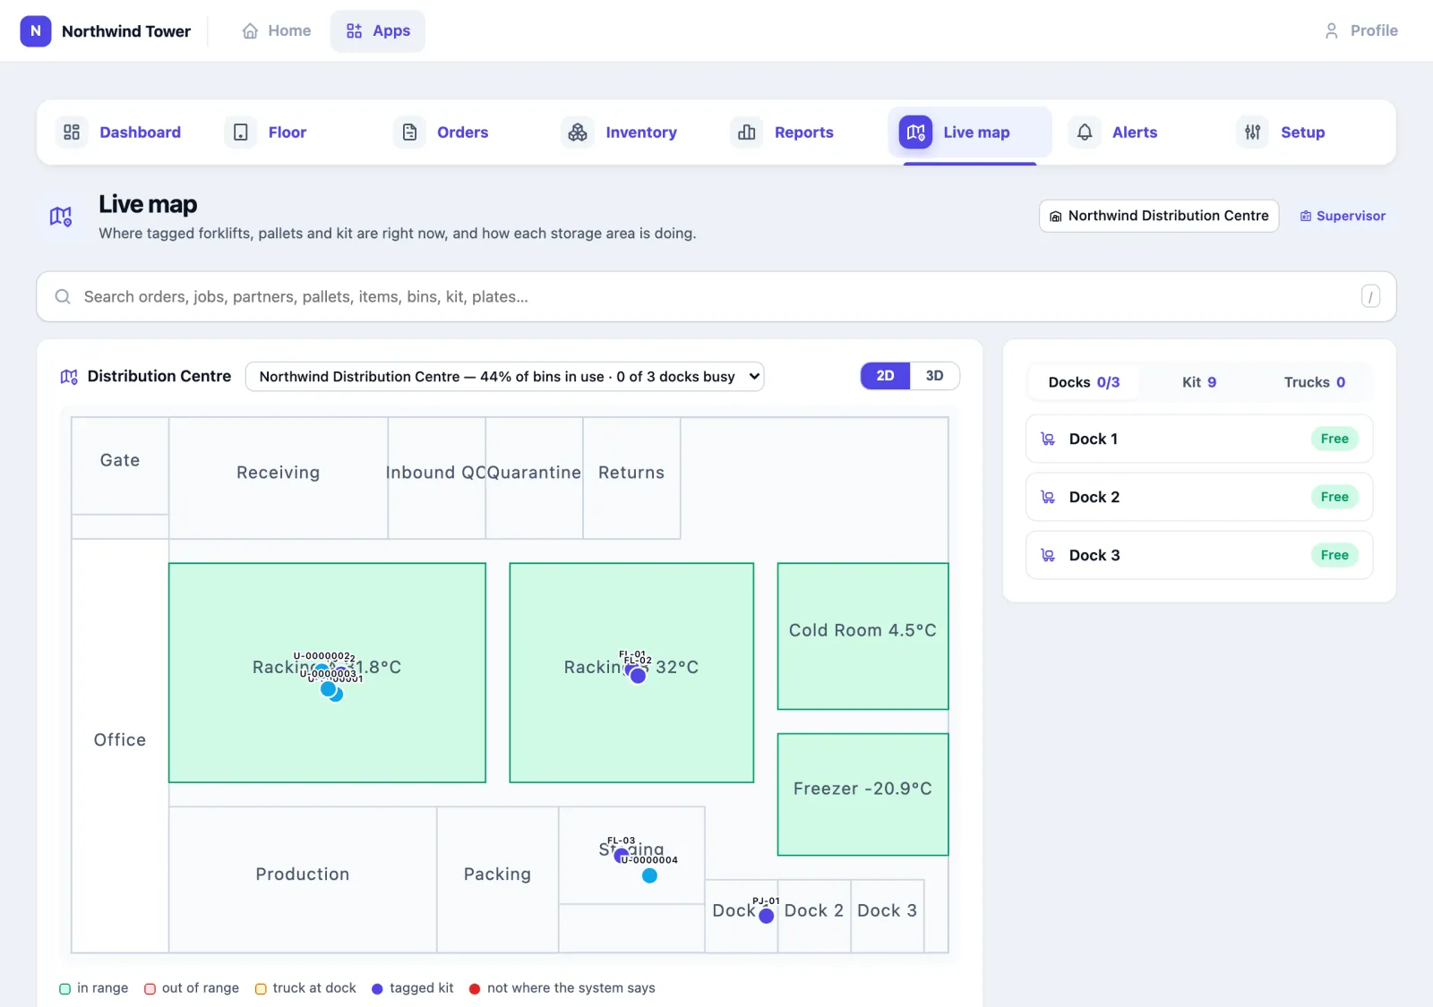1433x1007 pixels.
Task: Click the Alerts bell icon
Action: 1085,132
